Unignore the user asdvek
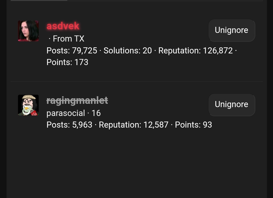 (x=231, y=30)
